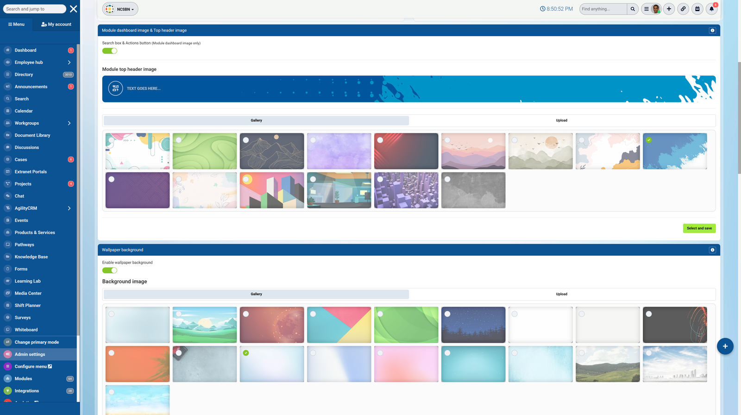Click info icon on Wallpaper background header
This screenshot has height=415, width=741.
(x=712, y=250)
